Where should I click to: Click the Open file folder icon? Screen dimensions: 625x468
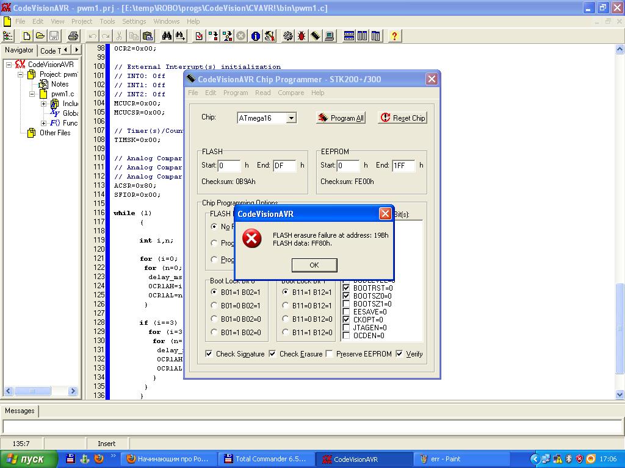40,36
